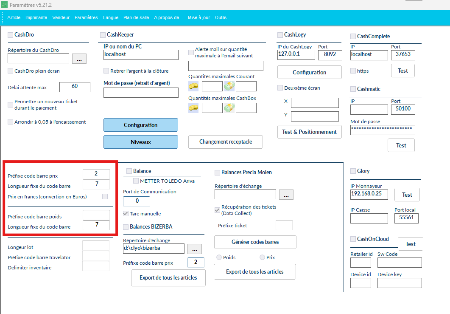Click the blue Niveaux button
The width and height of the screenshot is (450, 314).
pos(140,142)
